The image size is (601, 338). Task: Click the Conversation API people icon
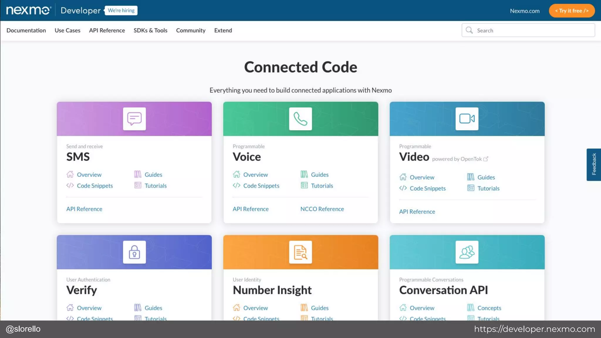[x=467, y=252]
